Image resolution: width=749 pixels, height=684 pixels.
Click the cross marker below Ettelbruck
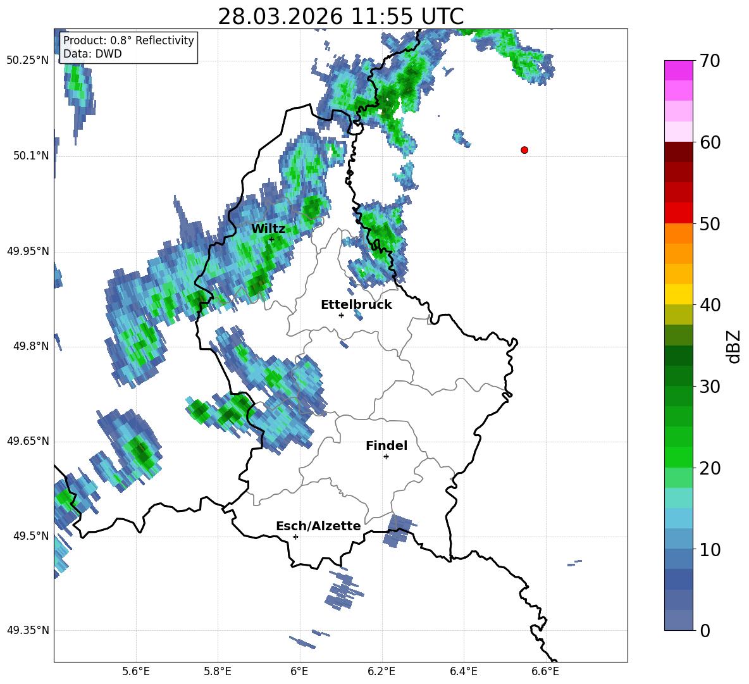(341, 315)
